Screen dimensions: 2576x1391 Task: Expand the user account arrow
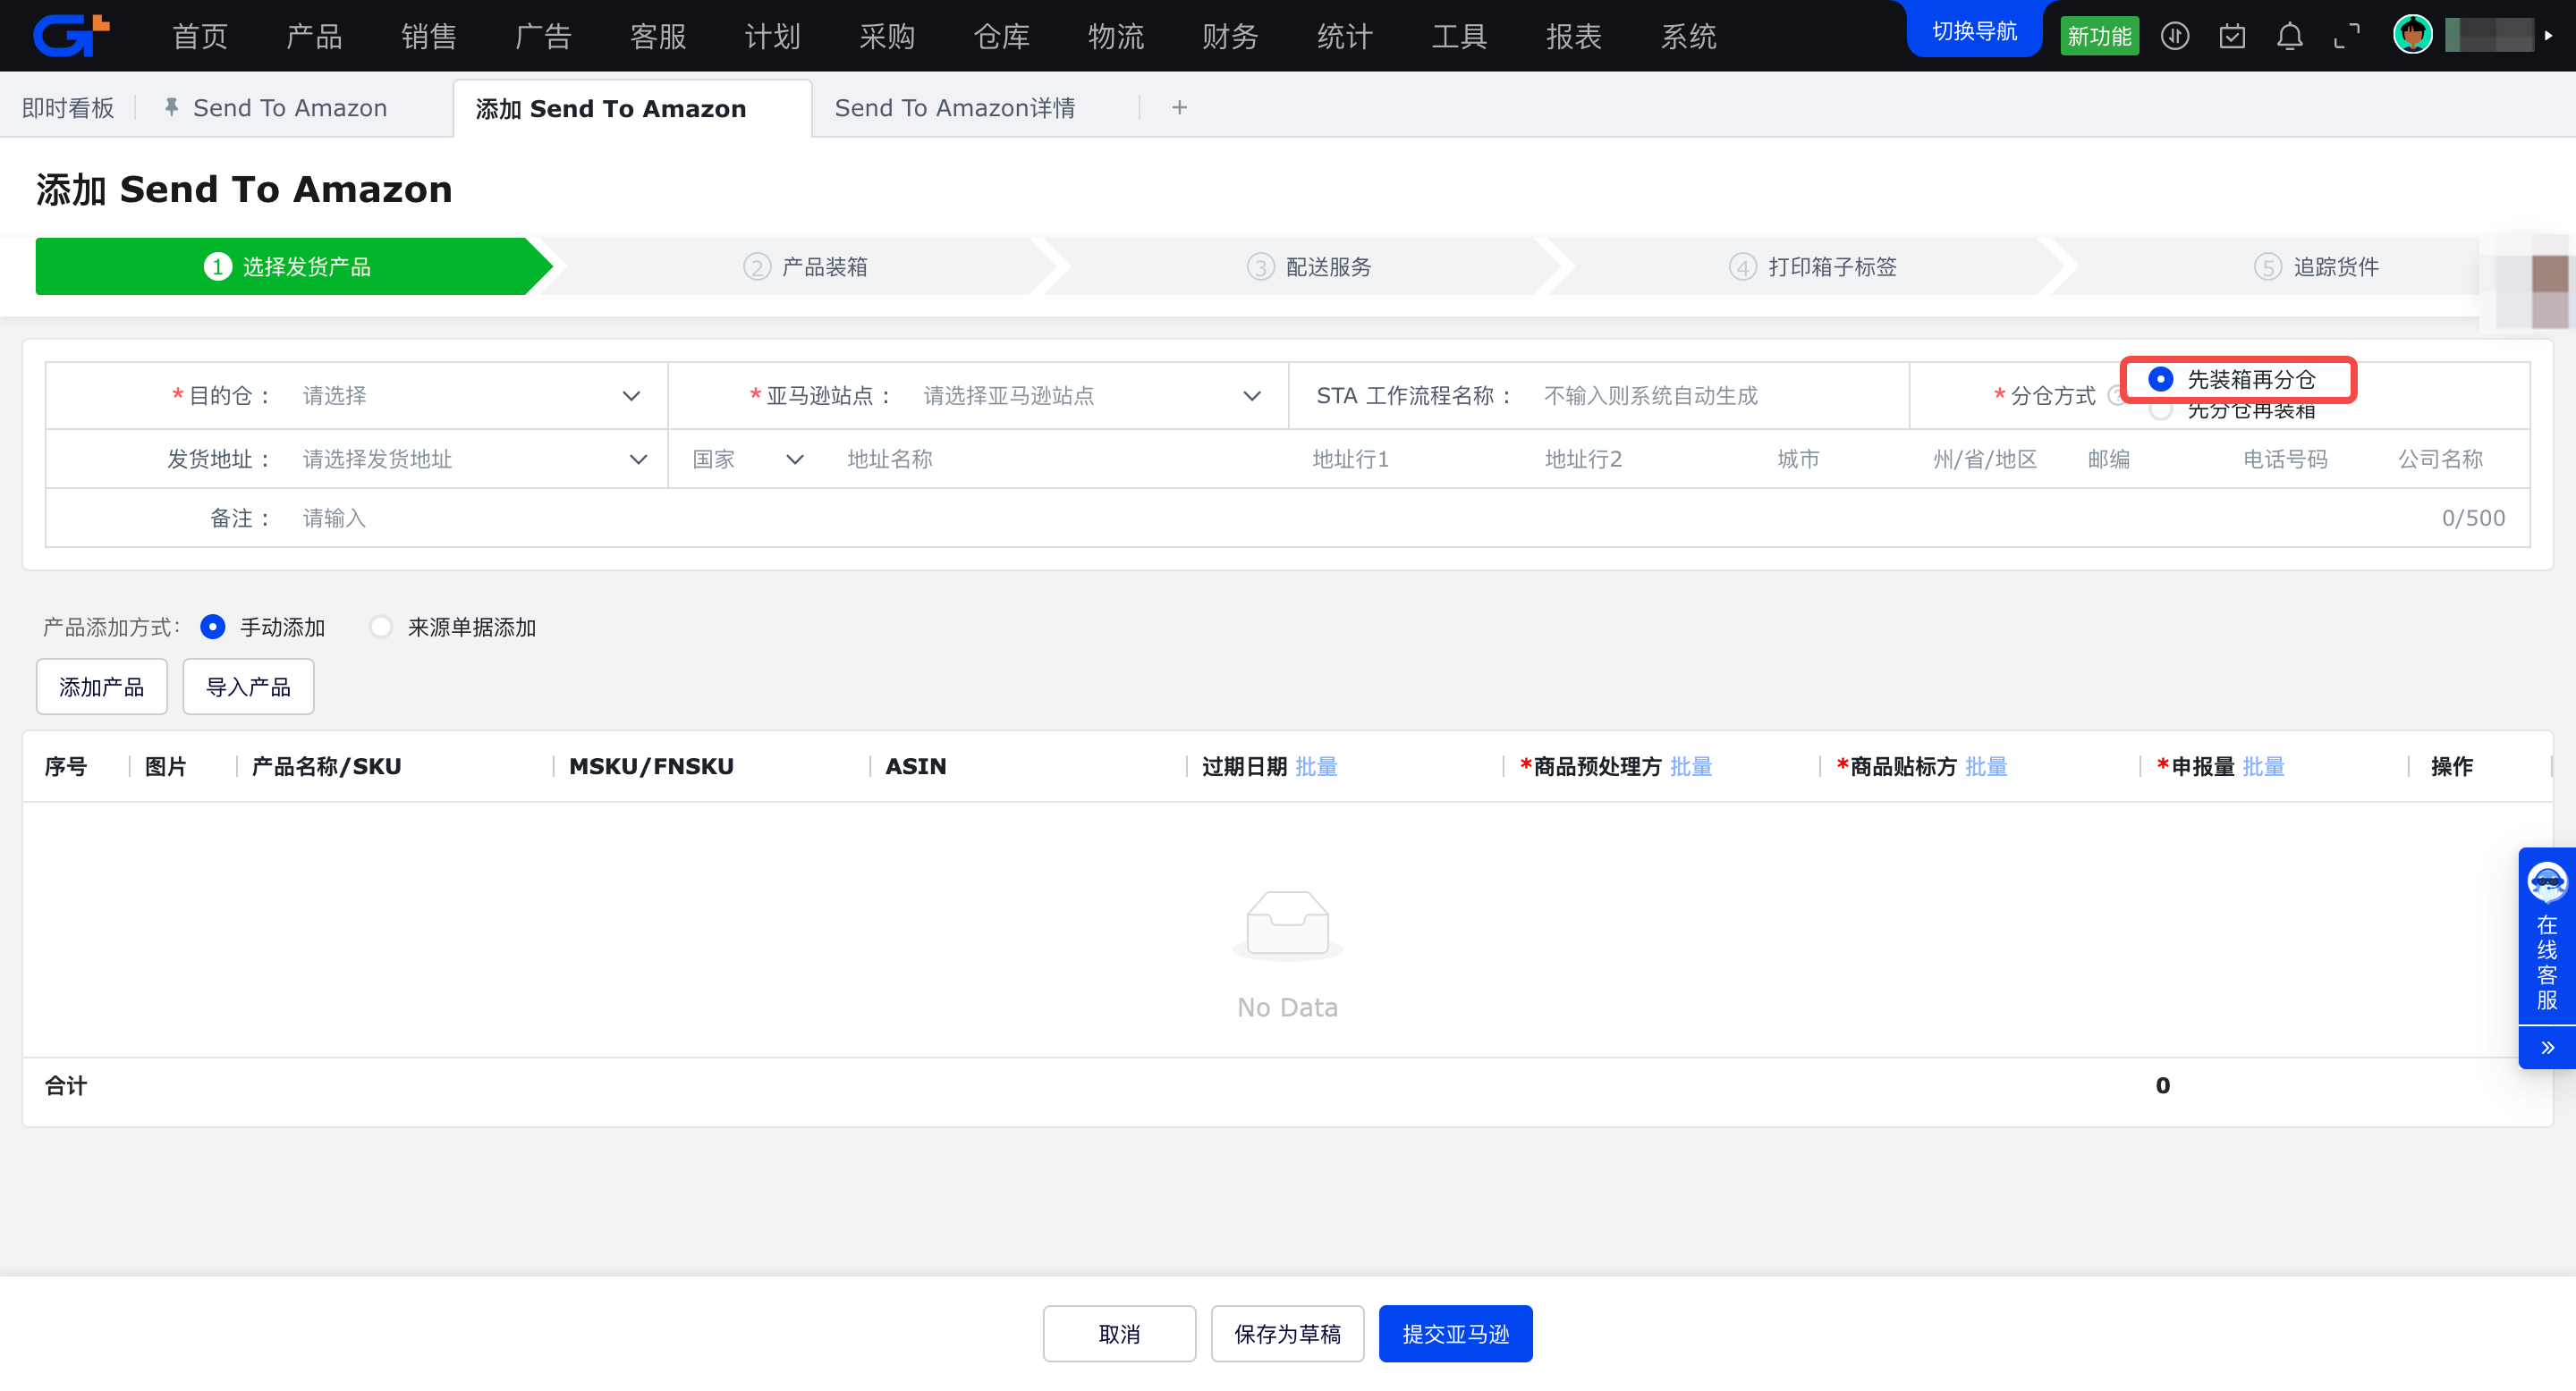click(2549, 36)
